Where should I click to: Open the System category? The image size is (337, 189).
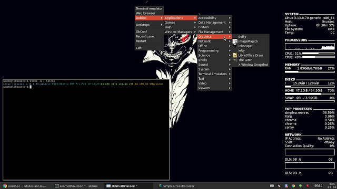(214, 69)
